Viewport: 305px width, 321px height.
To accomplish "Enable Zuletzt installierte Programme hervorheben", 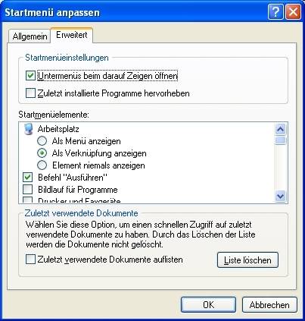I will (x=30, y=93).
